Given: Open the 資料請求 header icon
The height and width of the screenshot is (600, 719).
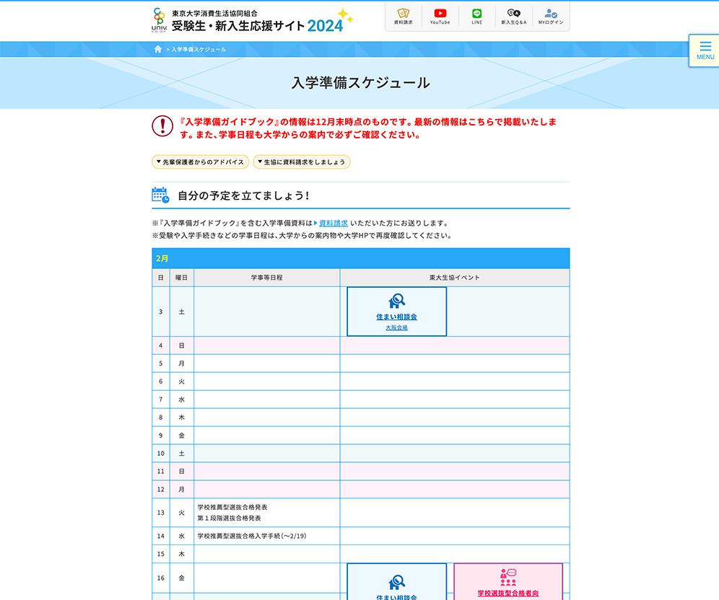Looking at the screenshot, I should point(403,17).
